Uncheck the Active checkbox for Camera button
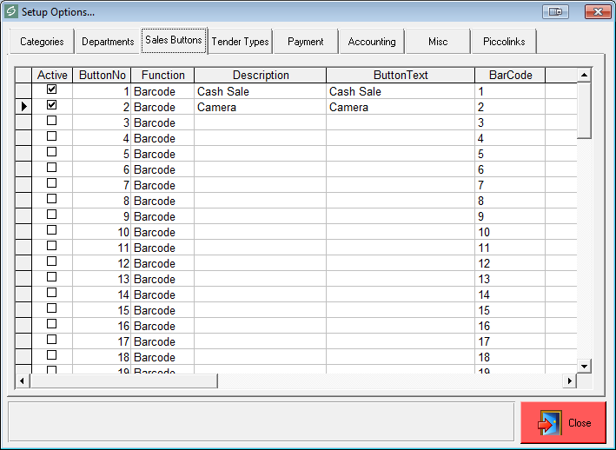 point(52,105)
